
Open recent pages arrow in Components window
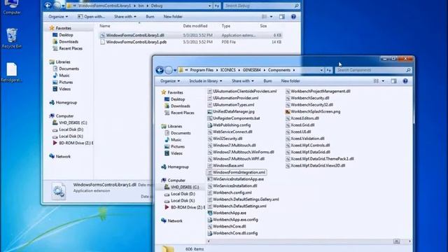coord(175,70)
